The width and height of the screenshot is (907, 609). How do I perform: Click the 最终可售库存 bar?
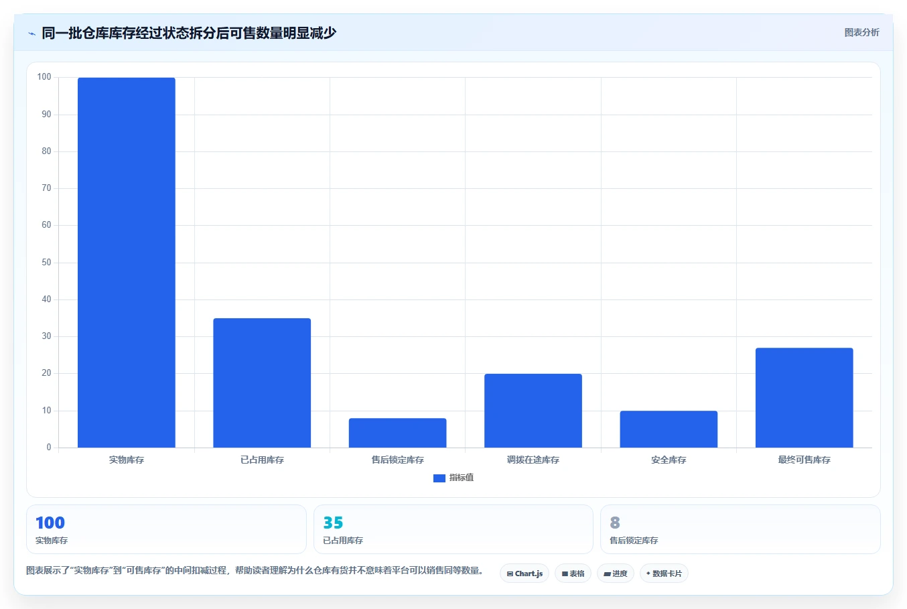point(805,398)
